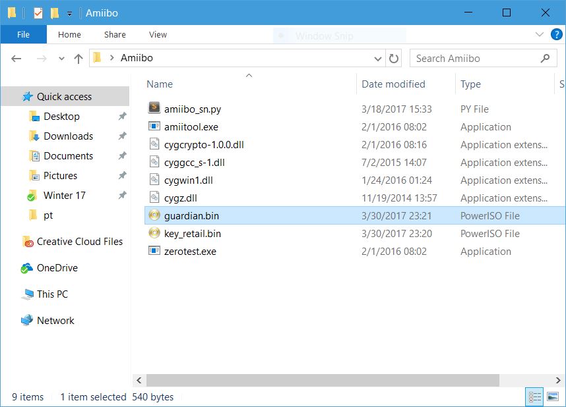The width and height of the screenshot is (566, 407).
Task: Open the File ribbon tab
Action: [x=24, y=35]
